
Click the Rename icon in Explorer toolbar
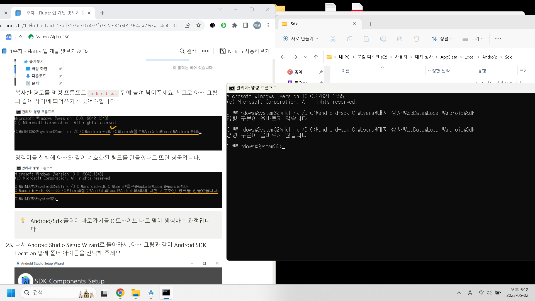383,39
